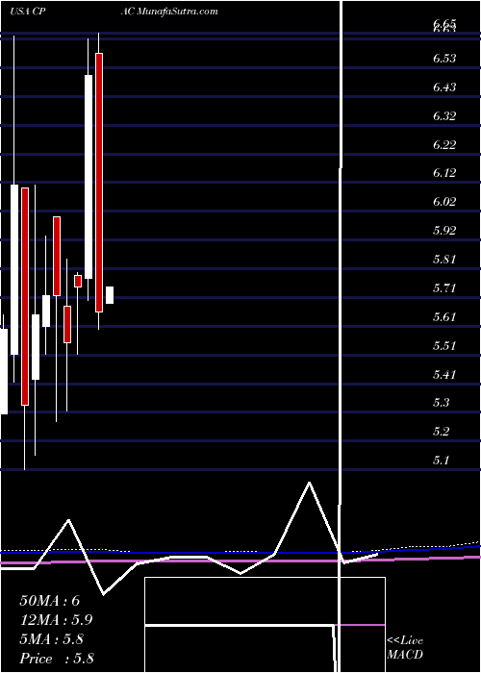Click the 5.51 price axis label
The width and height of the screenshot is (481, 673).
444,346
